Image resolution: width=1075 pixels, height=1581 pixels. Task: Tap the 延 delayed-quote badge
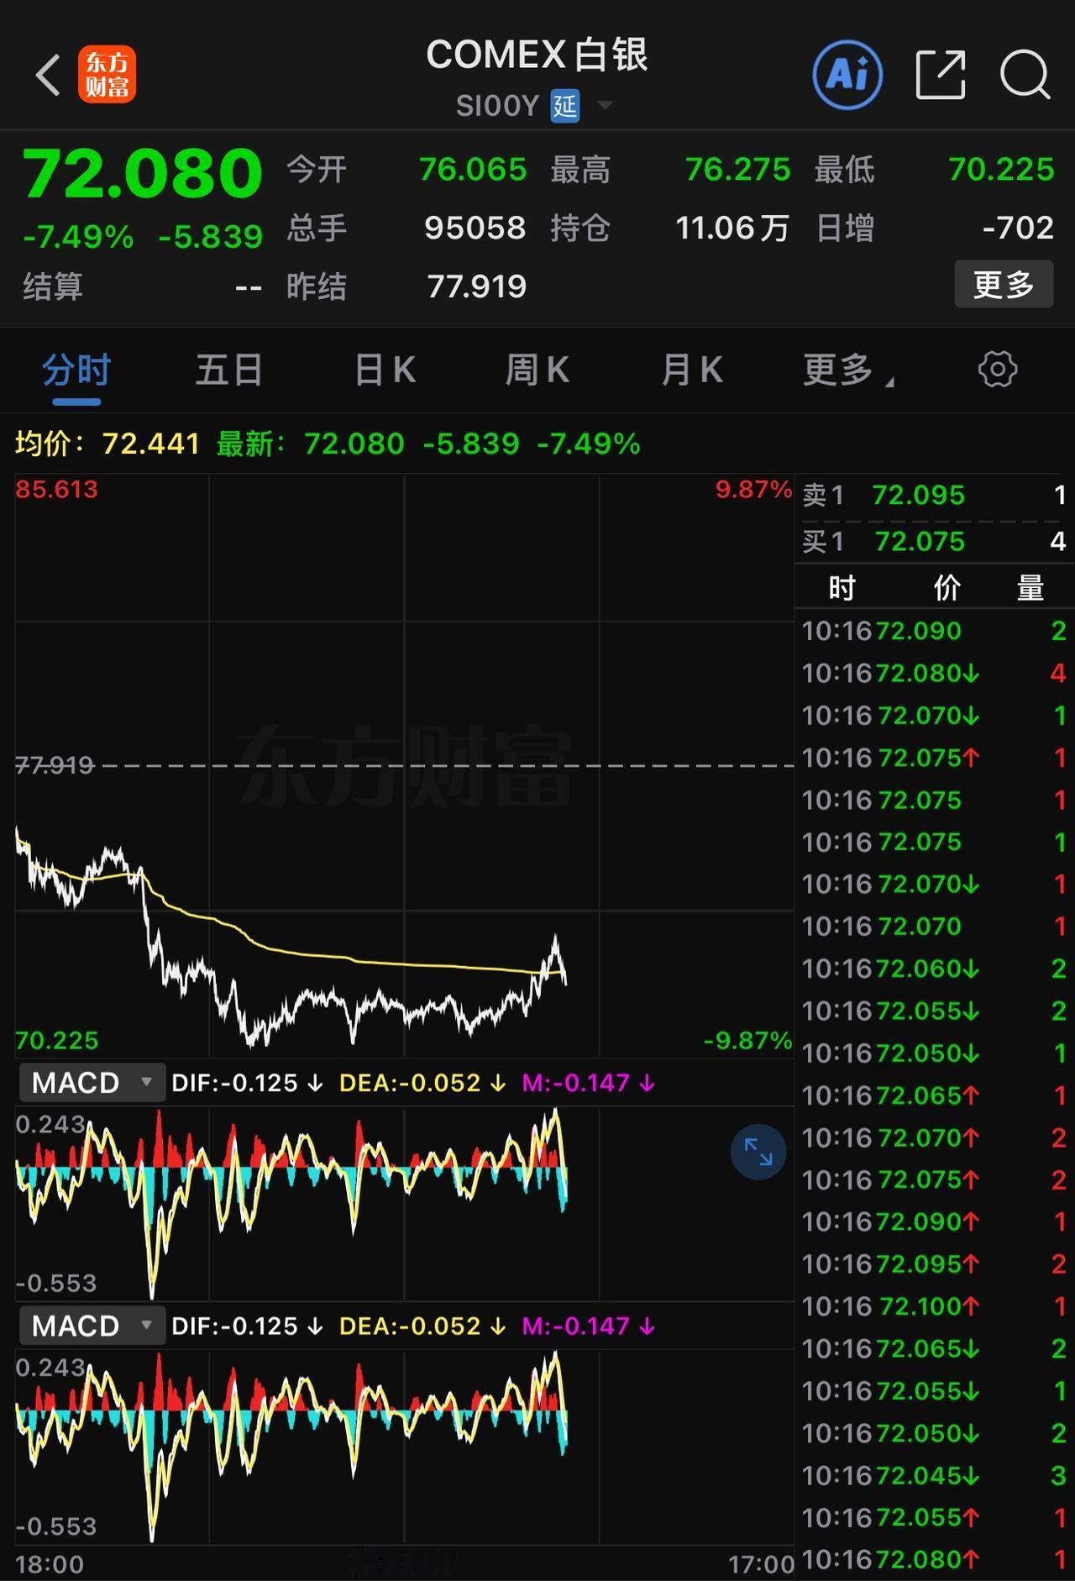tap(565, 106)
